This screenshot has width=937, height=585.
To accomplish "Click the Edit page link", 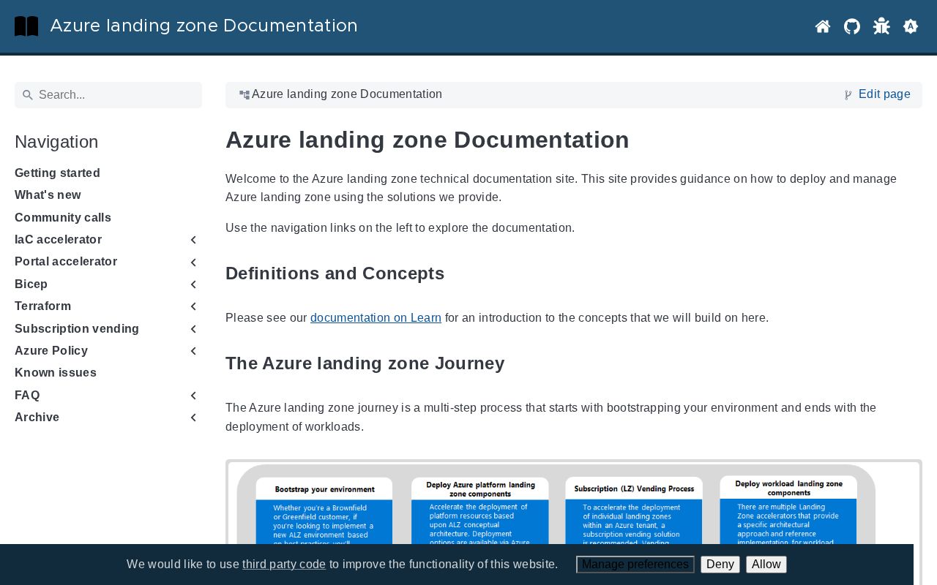I will pos(884,94).
